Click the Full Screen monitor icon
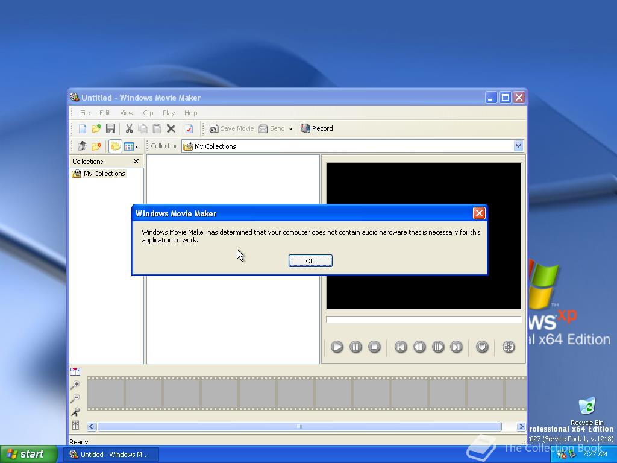Screen dimensions: 617x463 point(482,347)
